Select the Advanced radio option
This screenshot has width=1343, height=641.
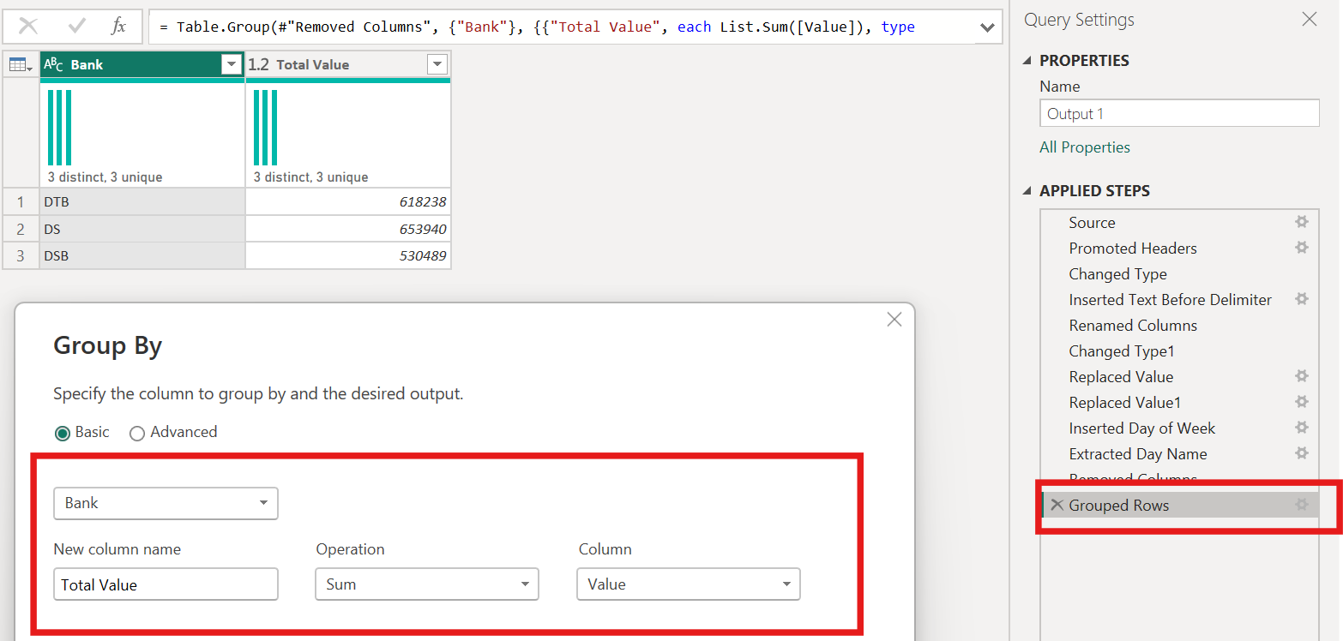[137, 433]
